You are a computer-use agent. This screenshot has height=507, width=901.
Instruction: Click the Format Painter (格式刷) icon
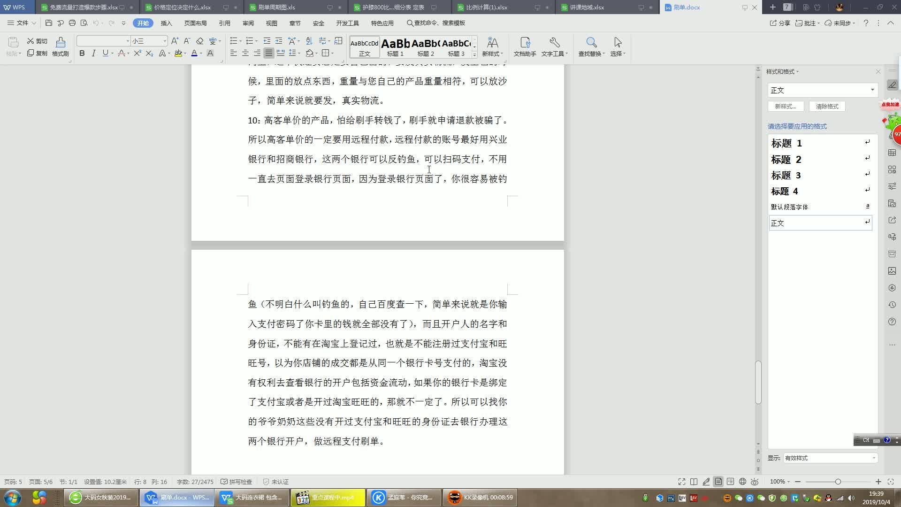tap(60, 46)
